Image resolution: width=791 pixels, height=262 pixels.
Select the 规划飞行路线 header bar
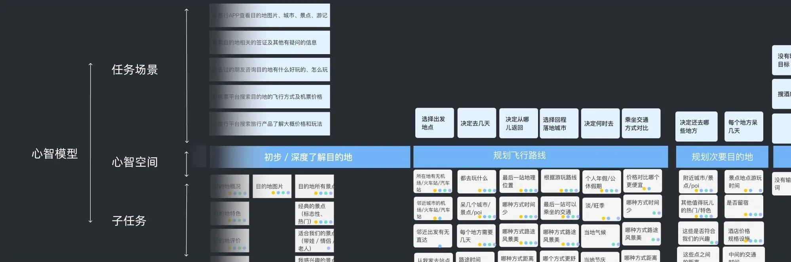click(x=540, y=156)
